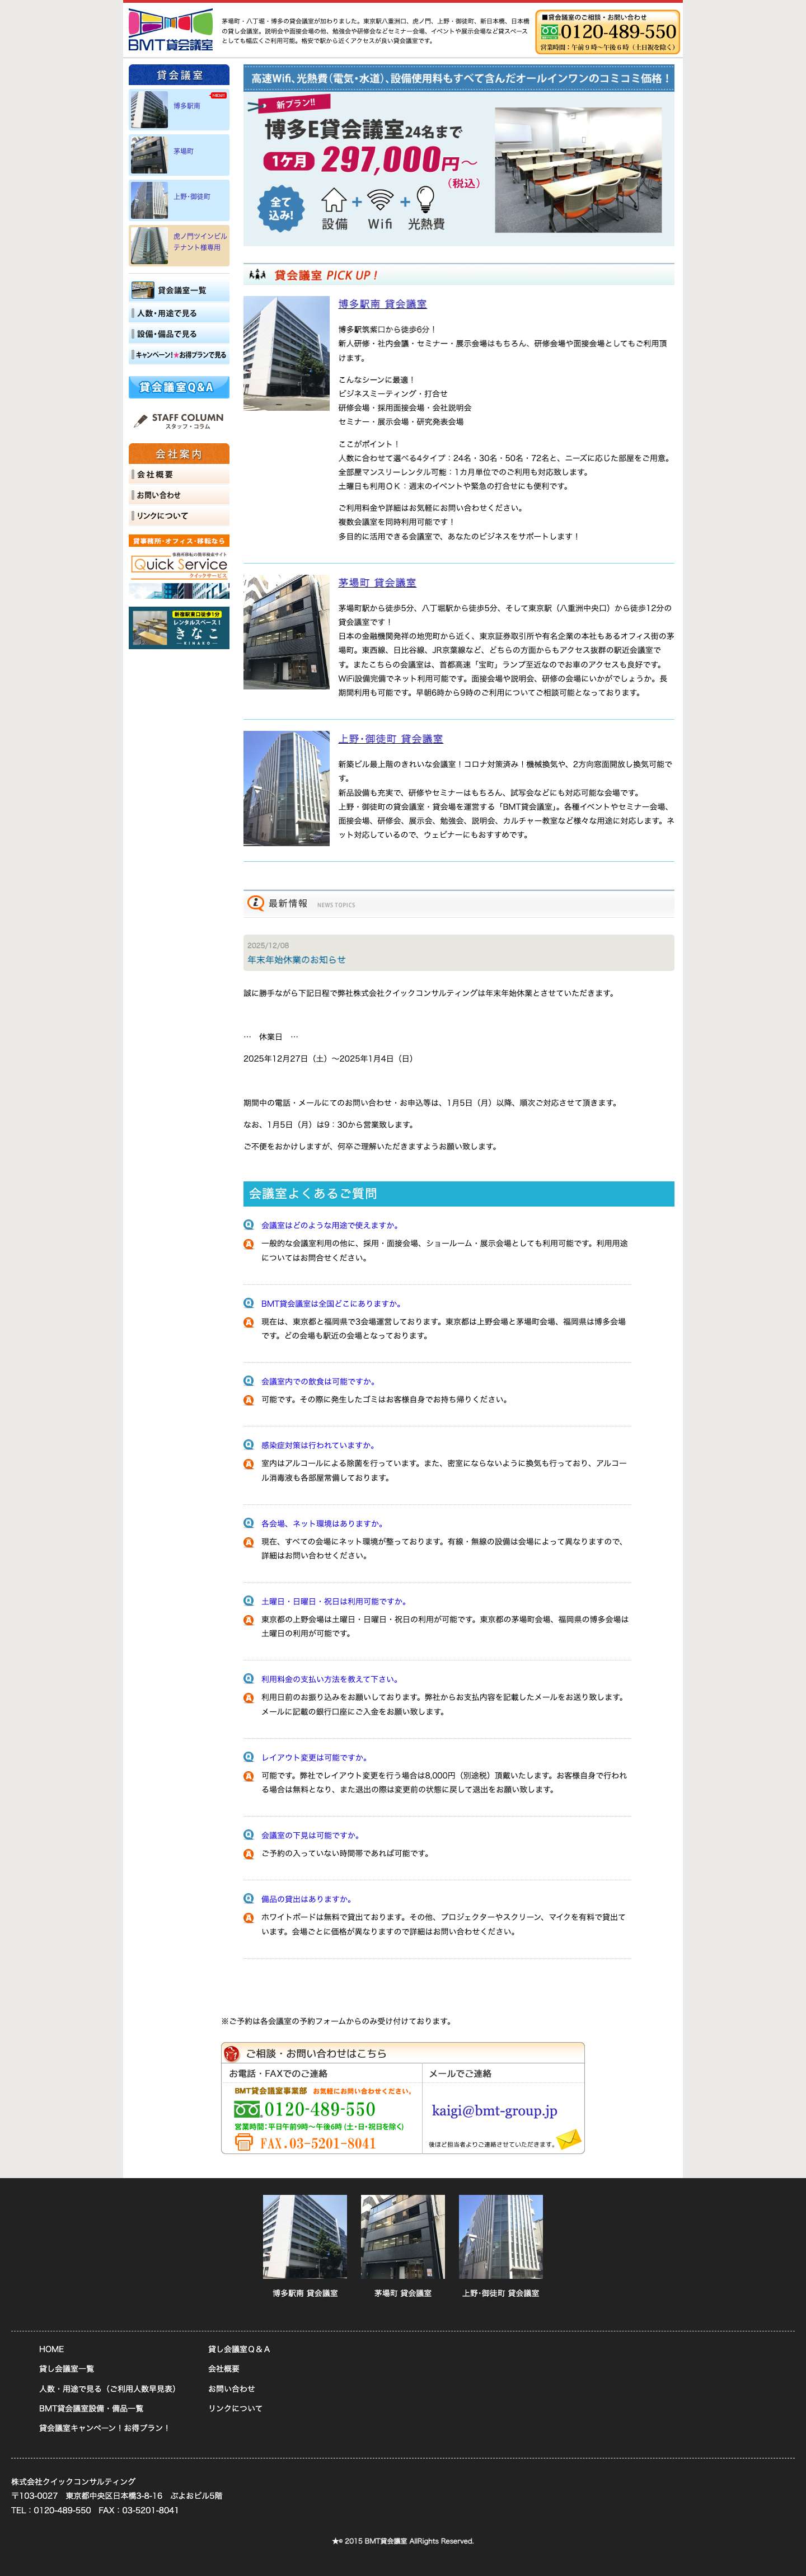Click the FAX.03-5201-8041 fax icon
Screen dimensions: 806x2576
click(243, 2142)
